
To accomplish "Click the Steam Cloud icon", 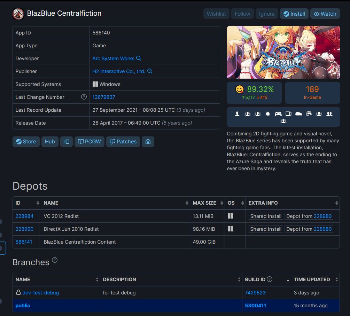I will click(x=299, y=114).
